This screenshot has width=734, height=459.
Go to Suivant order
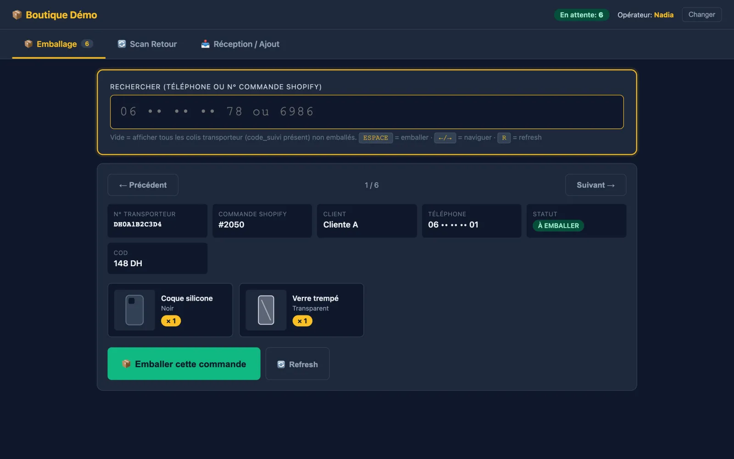595,185
